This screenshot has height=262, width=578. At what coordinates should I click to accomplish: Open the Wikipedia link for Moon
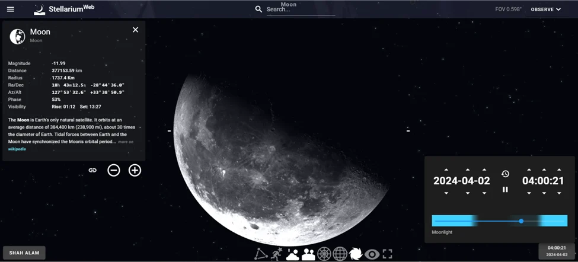pos(17,149)
